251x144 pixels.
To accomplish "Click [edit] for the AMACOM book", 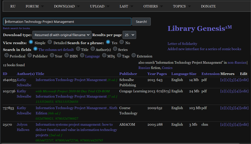I will click(x=244, y=124).
